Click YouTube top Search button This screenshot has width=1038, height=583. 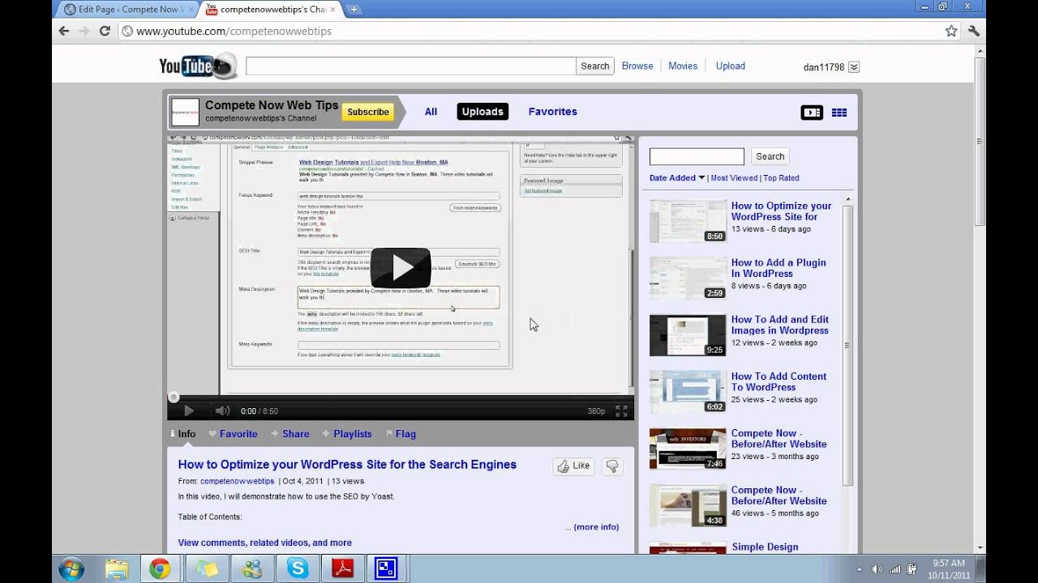(594, 66)
